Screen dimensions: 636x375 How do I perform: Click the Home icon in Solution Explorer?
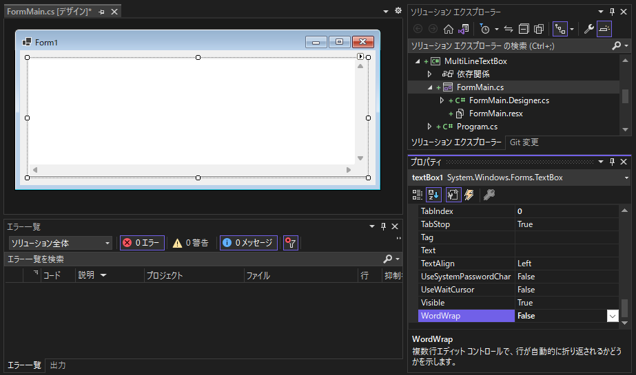pyautogui.click(x=448, y=29)
